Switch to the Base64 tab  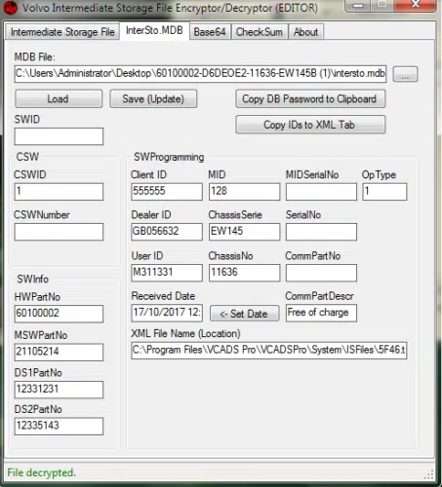[x=210, y=32]
